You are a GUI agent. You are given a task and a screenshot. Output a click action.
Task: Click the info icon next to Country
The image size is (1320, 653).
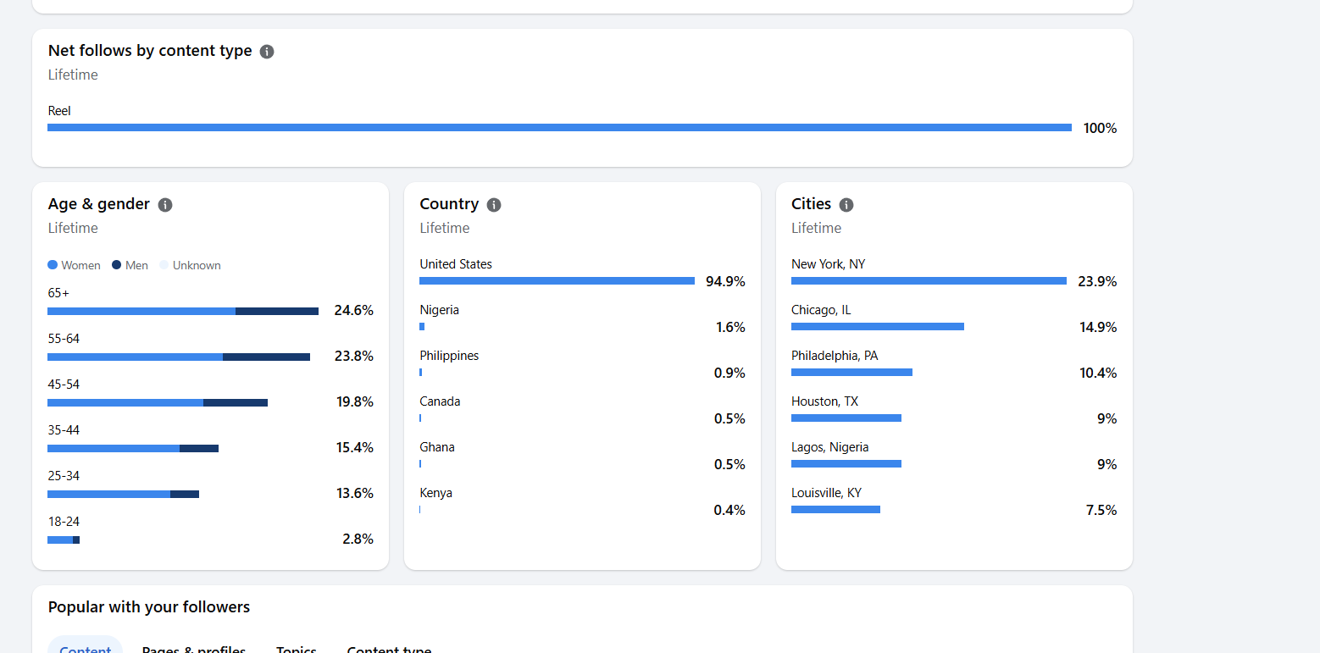[494, 205]
